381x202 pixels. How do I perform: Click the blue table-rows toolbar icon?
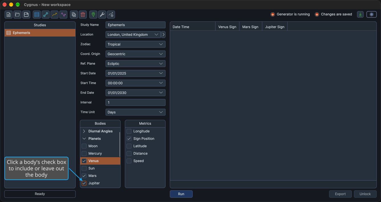pyautogui.click(x=37, y=15)
